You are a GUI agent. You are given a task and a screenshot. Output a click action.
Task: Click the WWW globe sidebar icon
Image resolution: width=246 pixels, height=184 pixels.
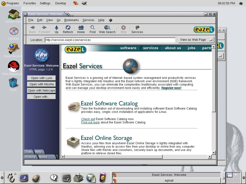(x=41, y=55)
